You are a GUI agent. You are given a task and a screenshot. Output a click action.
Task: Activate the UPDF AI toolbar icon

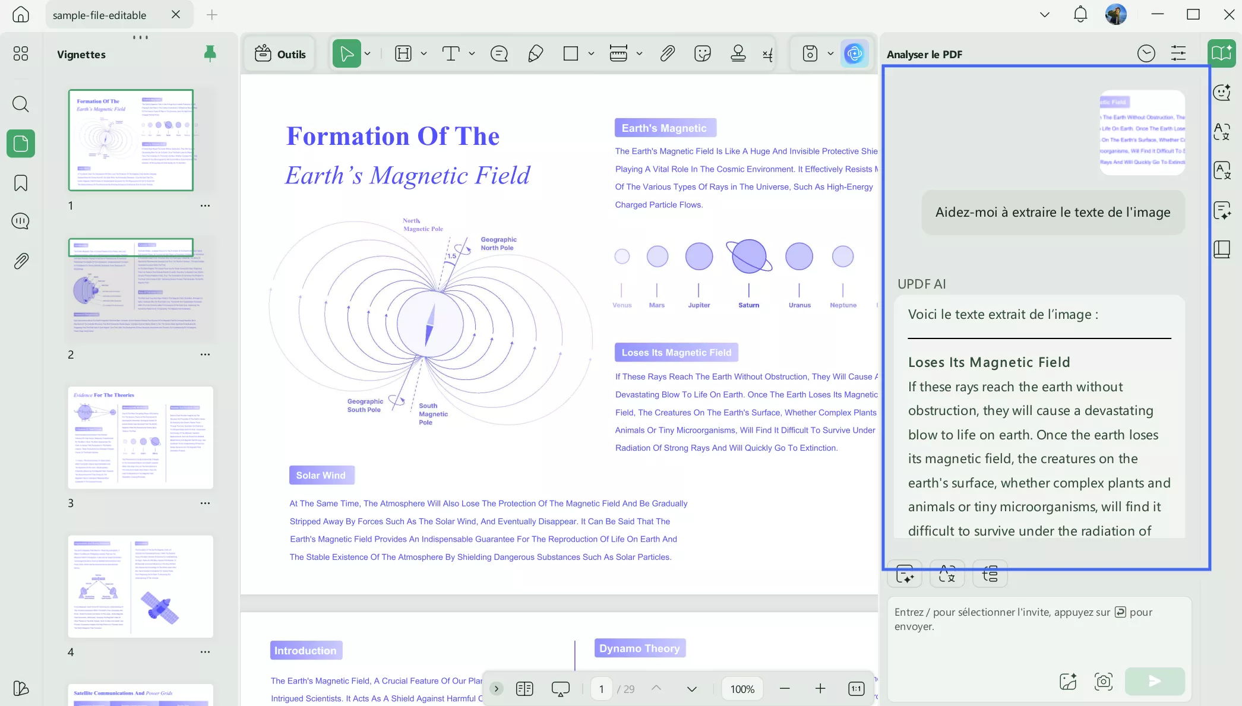pyautogui.click(x=854, y=54)
